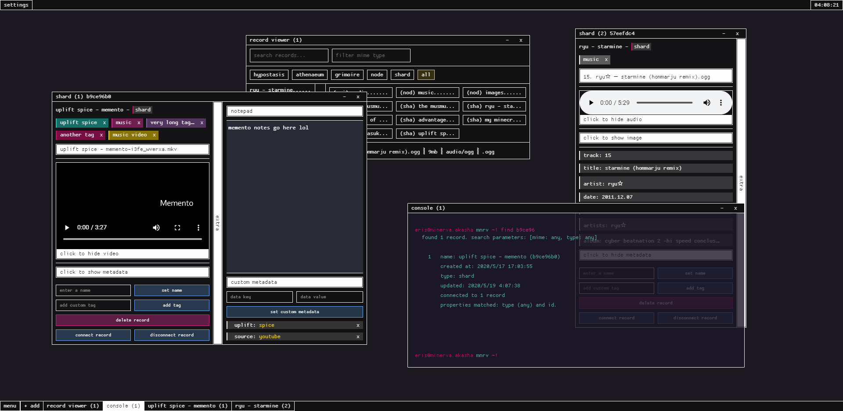Collapse audio with click to hide audio
The width and height of the screenshot is (843, 411).
pos(656,119)
